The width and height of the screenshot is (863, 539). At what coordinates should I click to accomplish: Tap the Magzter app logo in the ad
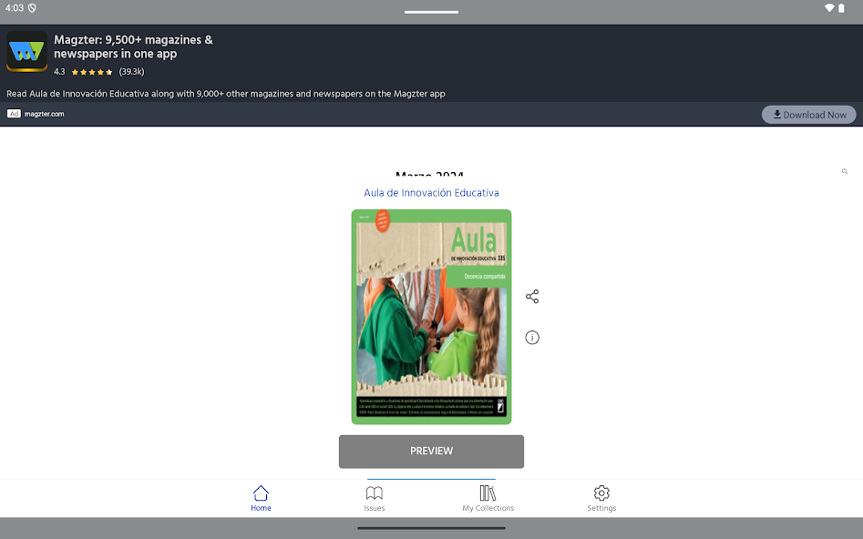(x=26, y=51)
